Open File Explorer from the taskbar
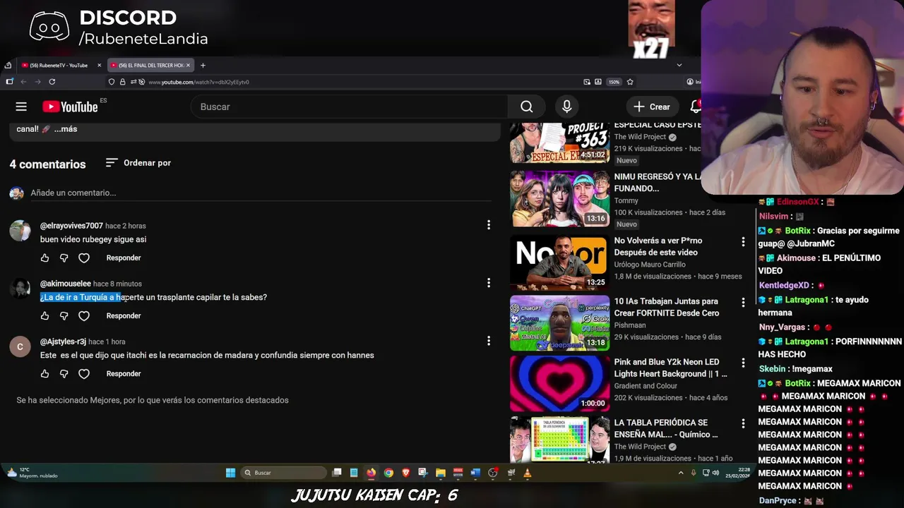The width and height of the screenshot is (904, 508). tap(441, 473)
